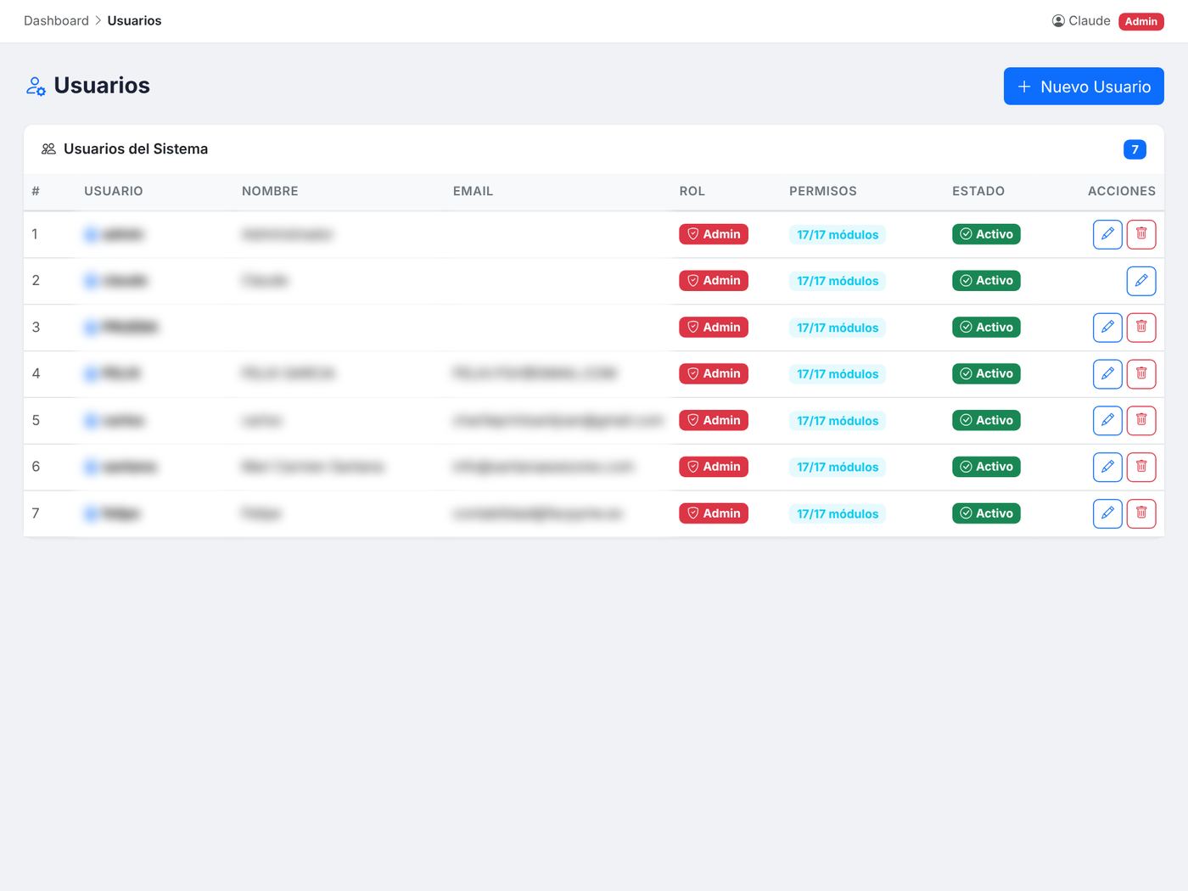Open the editor for user number 6
Screen dimensions: 1188x891
pos(1107,467)
